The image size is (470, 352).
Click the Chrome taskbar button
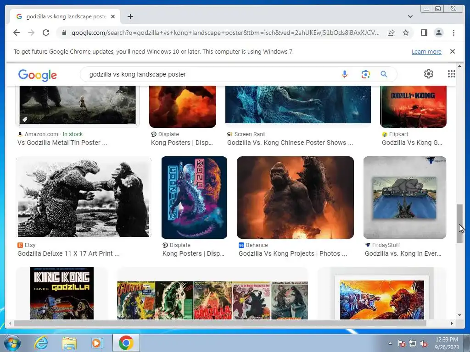click(x=126, y=343)
